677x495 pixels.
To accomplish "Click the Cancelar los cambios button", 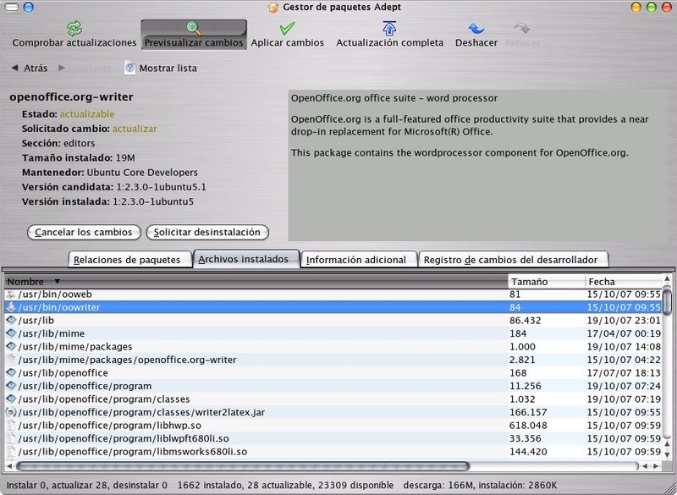I will point(84,232).
